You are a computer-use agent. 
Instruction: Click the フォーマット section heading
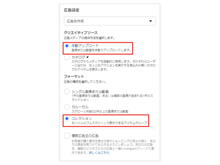click(x=74, y=76)
